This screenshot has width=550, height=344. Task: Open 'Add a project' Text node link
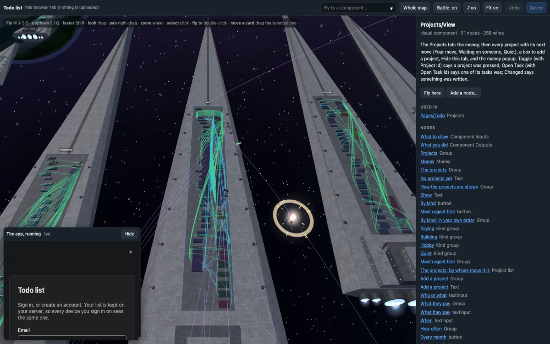[x=434, y=287]
